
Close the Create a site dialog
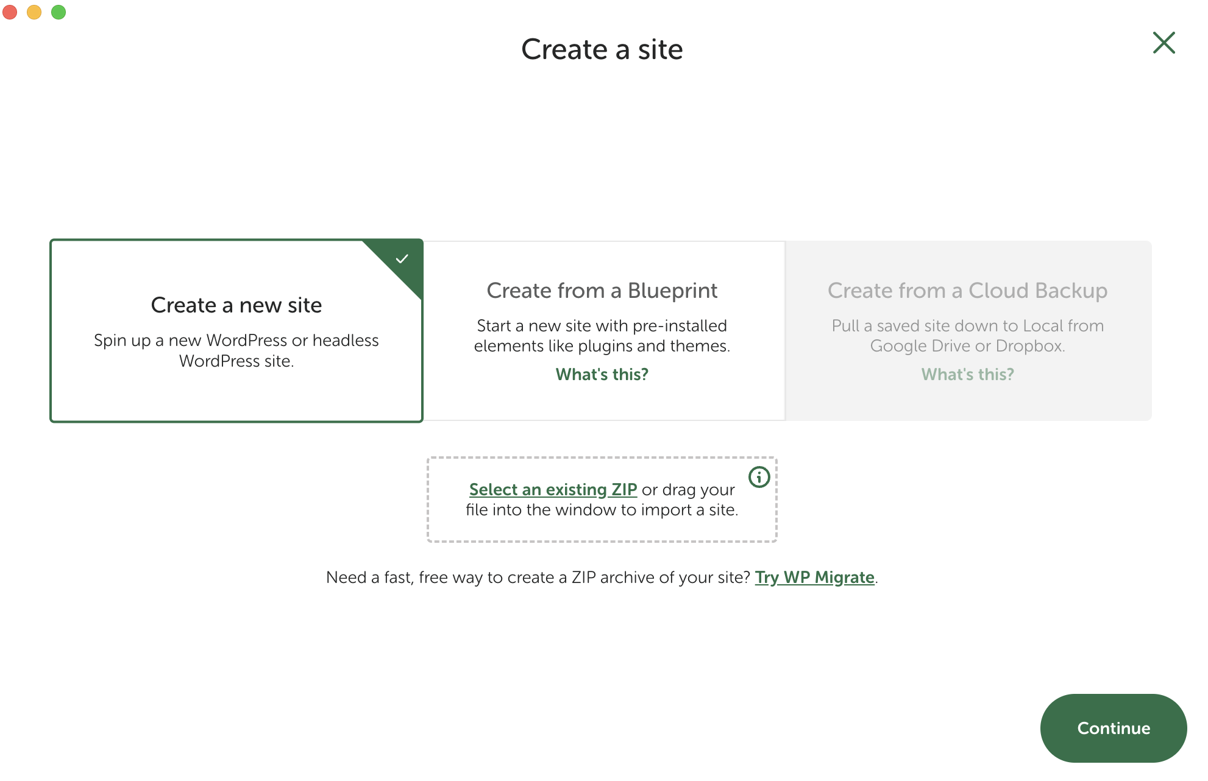point(1164,43)
